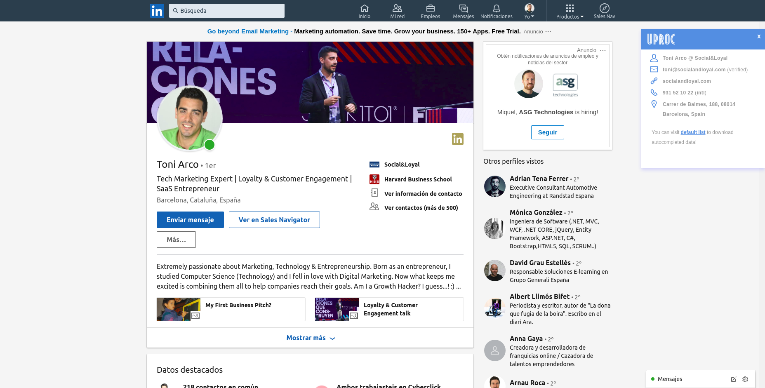This screenshot has height=388, width=765.
Task: Click the Datos destacados heading
Action: pyautogui.click(x=190, y=370)
